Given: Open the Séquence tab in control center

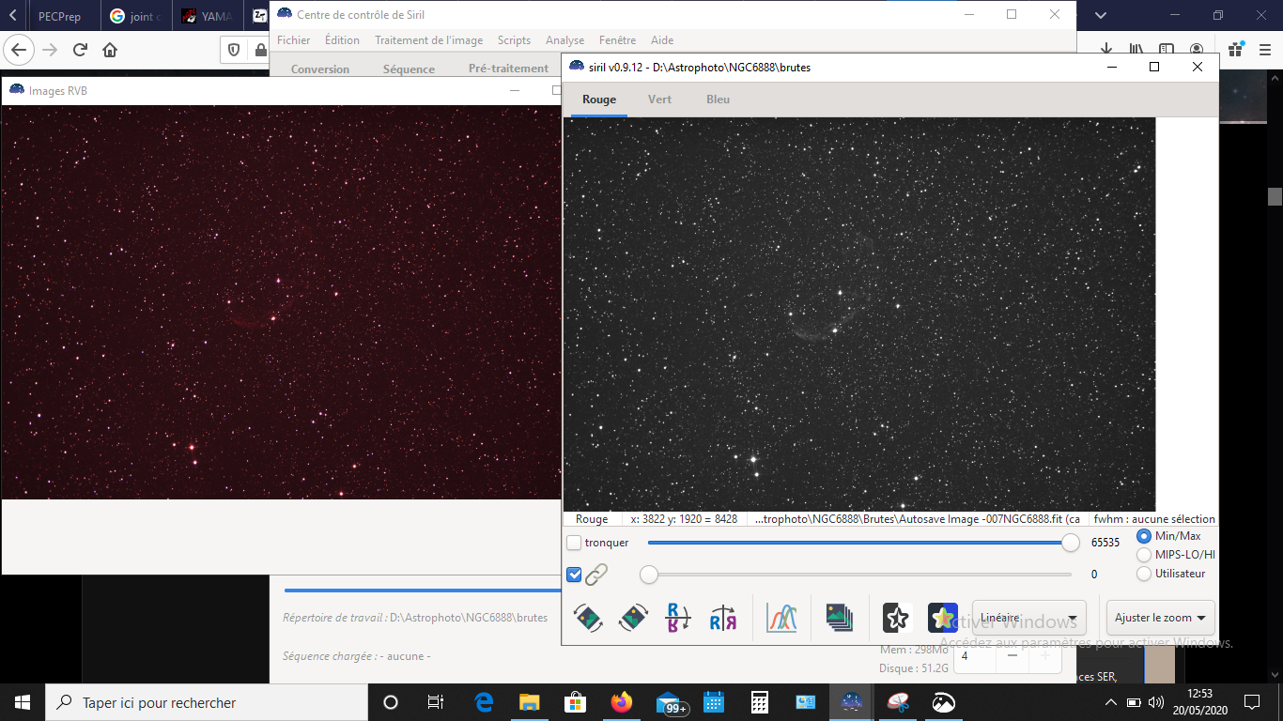Looking at the screenshot, I should [x=409, y=69].
